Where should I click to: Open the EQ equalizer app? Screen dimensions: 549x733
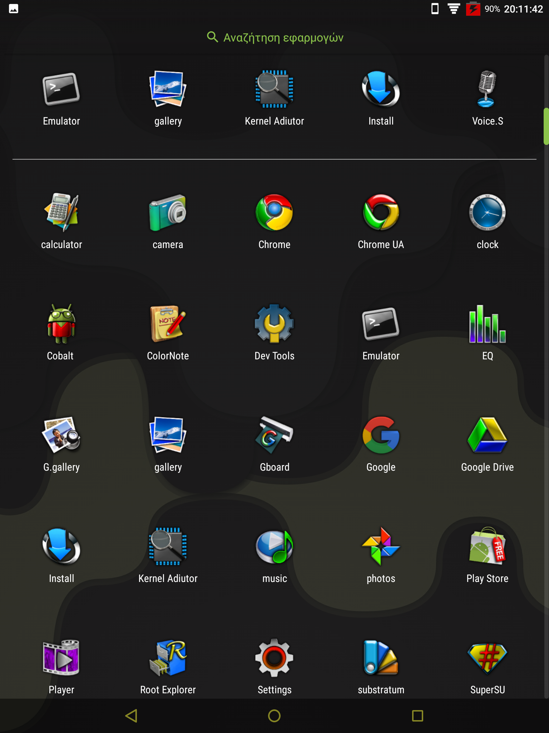[x=488, y=332]
